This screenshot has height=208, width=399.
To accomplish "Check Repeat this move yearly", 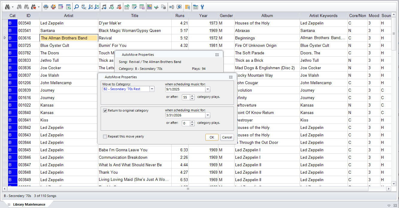I will tap(105, 136).
